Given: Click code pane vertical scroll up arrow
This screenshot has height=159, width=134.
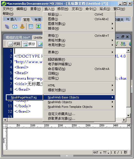Looking at the screenshot, I should pyautogui.click(x=128, y=50).
